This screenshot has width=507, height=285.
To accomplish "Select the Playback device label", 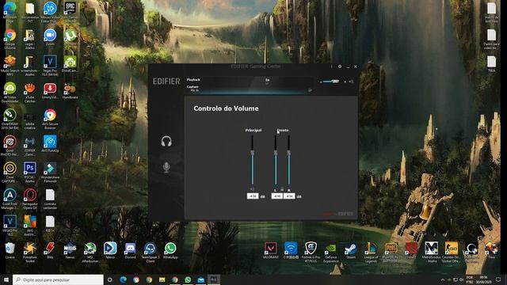I will coord(193,79).
